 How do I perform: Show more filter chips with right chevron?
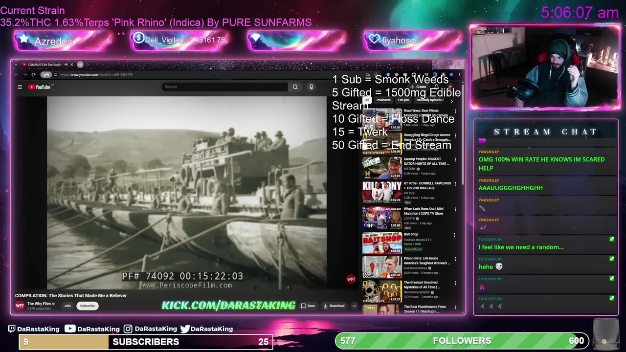coord(451,101)
